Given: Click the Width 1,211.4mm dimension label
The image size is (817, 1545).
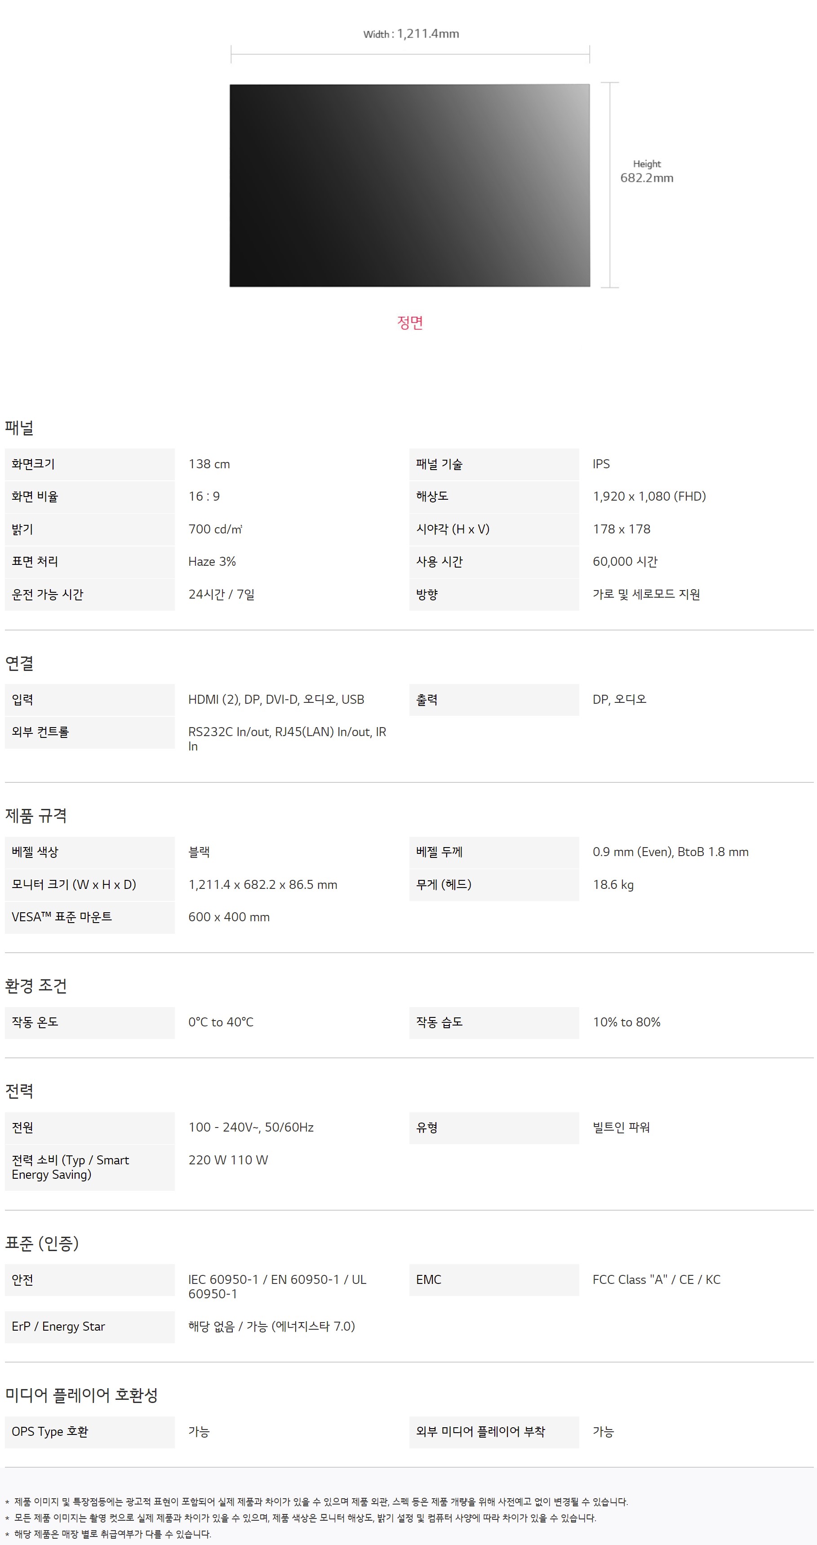Looking at the screenshot, I should pyautogui.click(x=411, y=34).
